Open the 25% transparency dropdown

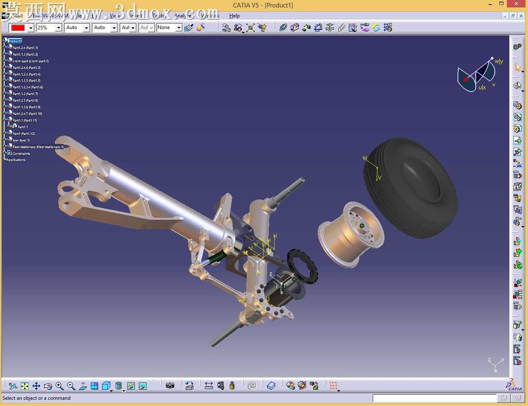pyautogui.click(x=59, y=28)
